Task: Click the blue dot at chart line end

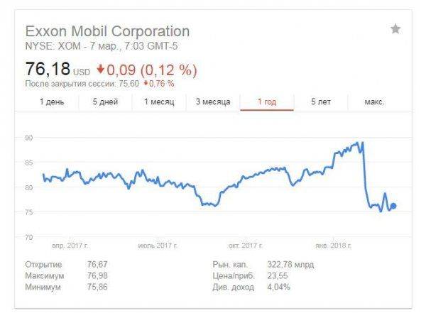Action: 394,206
